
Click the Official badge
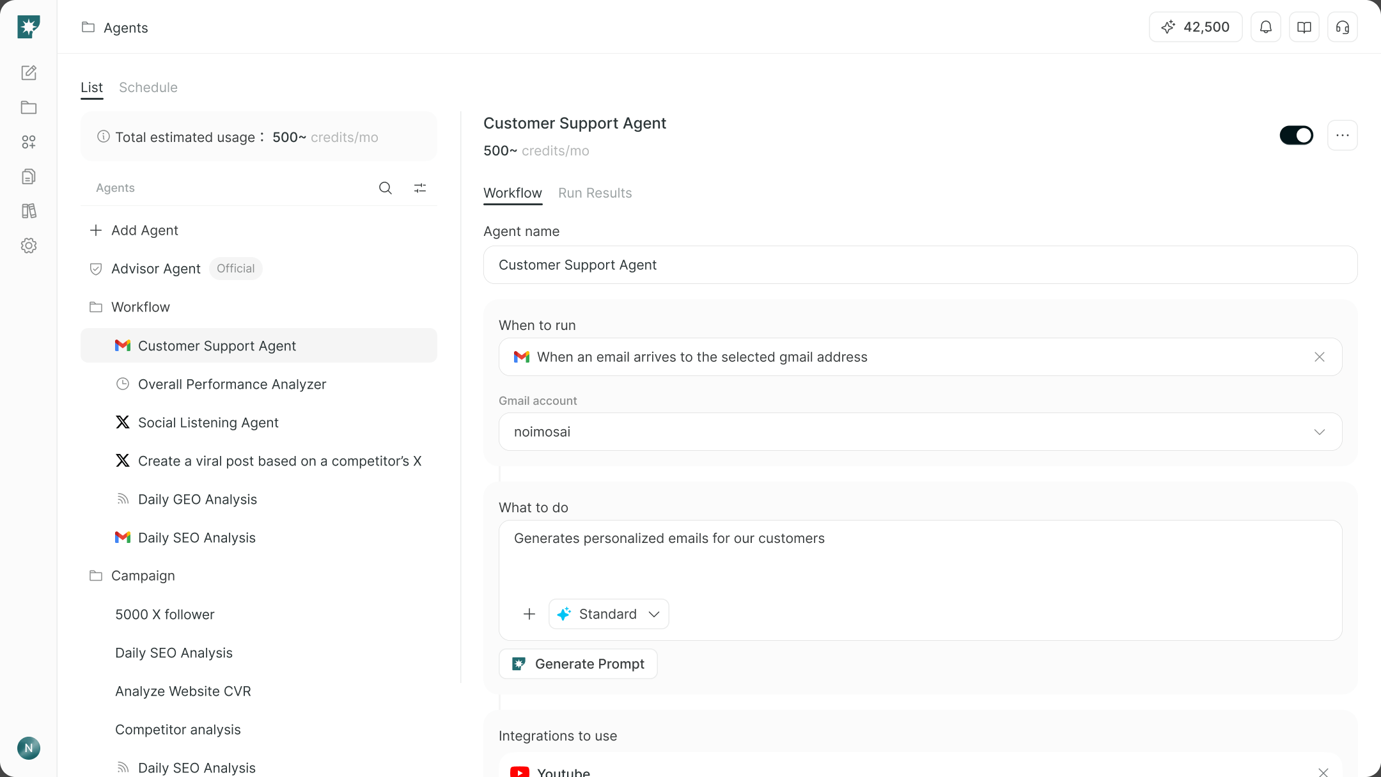236,269
